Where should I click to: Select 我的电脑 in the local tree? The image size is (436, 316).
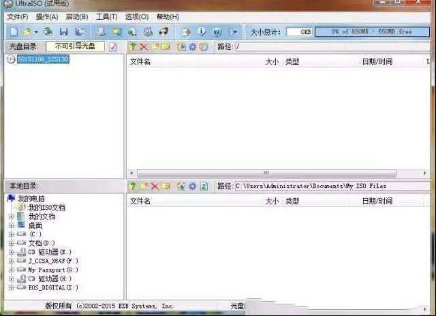pyautogui.click(x=31, y=199)
